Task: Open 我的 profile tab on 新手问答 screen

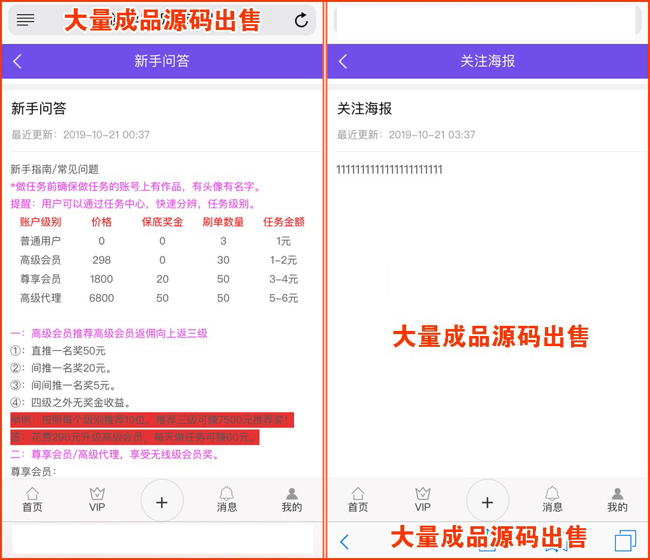Action: [x=292, y=500]
